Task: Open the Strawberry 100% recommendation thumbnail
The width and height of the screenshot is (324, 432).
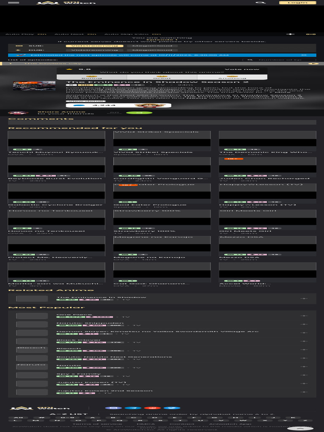Action: click(162, 219)
